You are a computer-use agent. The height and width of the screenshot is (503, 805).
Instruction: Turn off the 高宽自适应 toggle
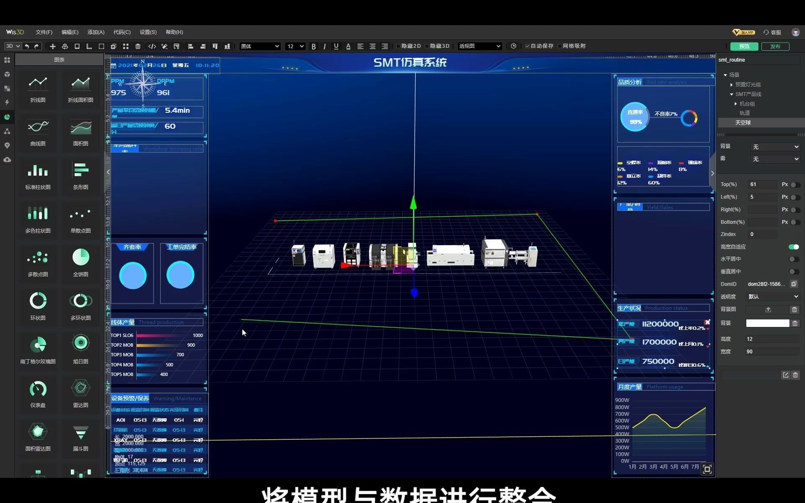pyautogui.click(x=793, y=247)
